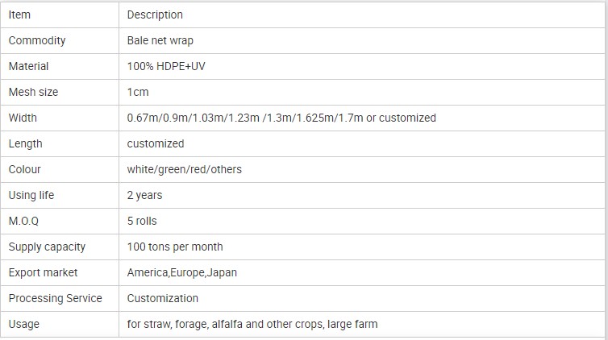
Task: Click '100 tons per month' text
Action: (x=175, y=247)
